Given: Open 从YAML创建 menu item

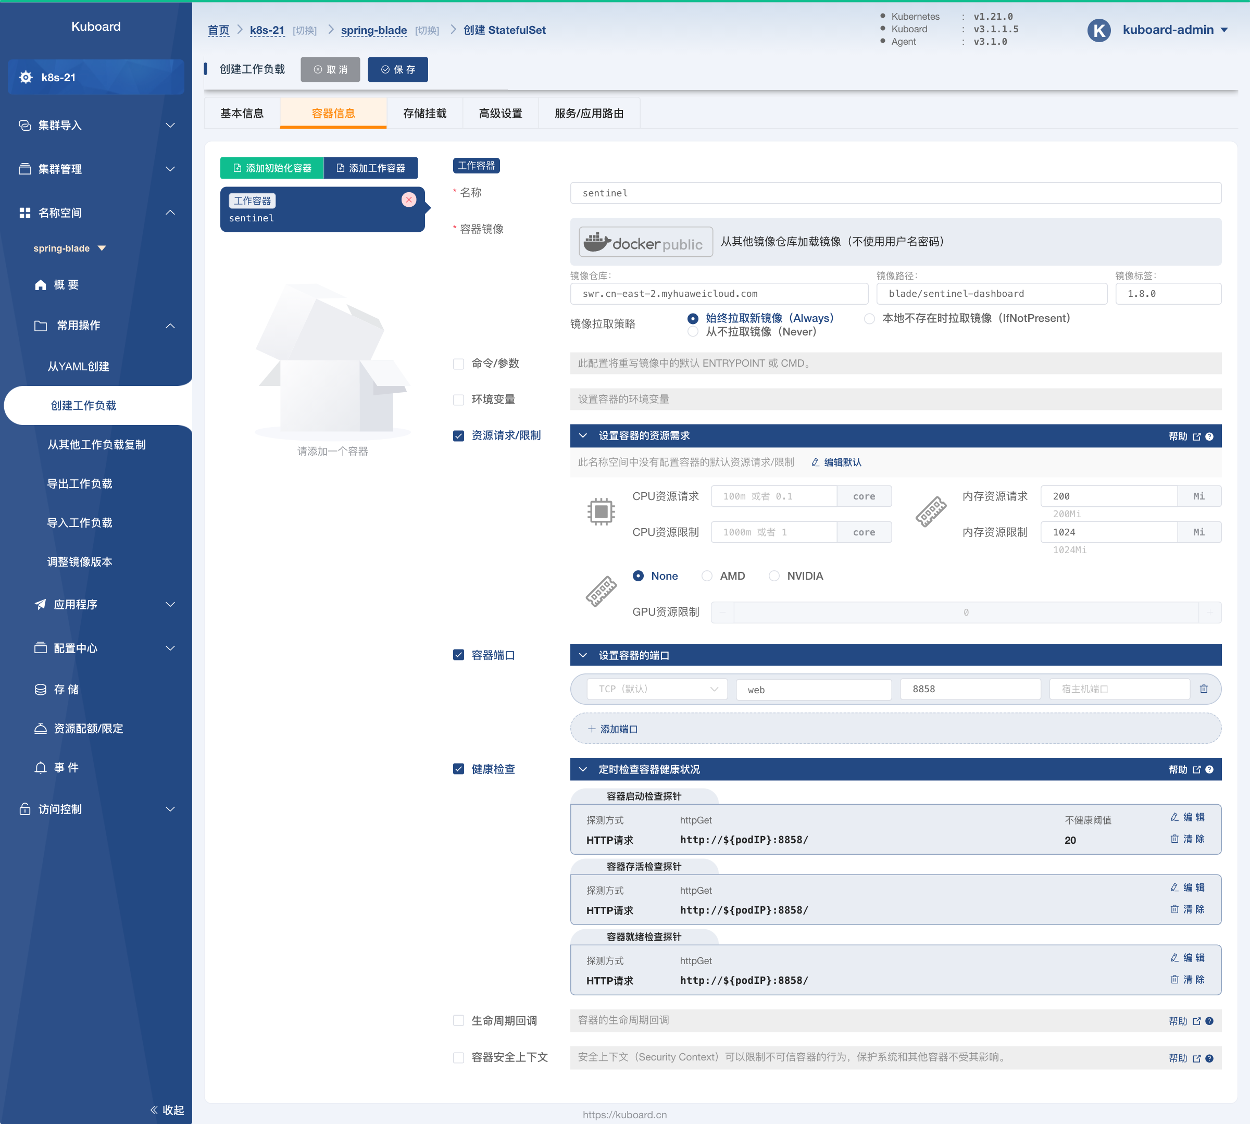Looking at the screenshot, I should point(79,367).
